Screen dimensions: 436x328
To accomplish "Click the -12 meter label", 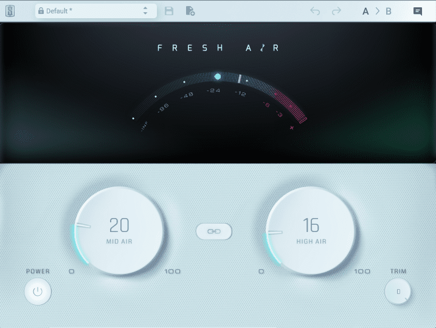I will coord(240,94).
